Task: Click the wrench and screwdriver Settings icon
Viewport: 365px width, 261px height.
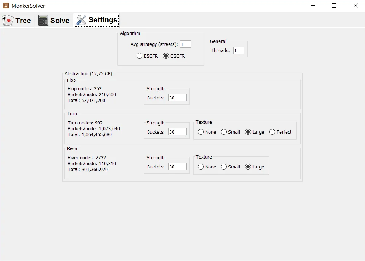Action: coord(81,20)
